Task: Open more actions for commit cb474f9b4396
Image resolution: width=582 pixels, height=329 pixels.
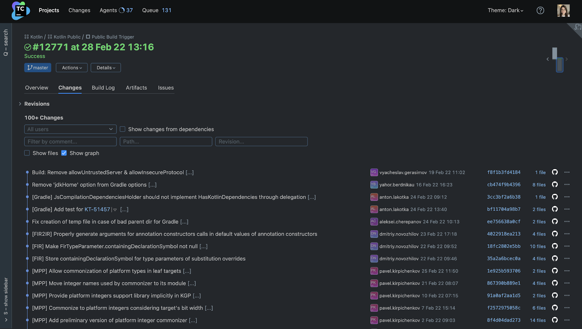Action: point(567,185)
